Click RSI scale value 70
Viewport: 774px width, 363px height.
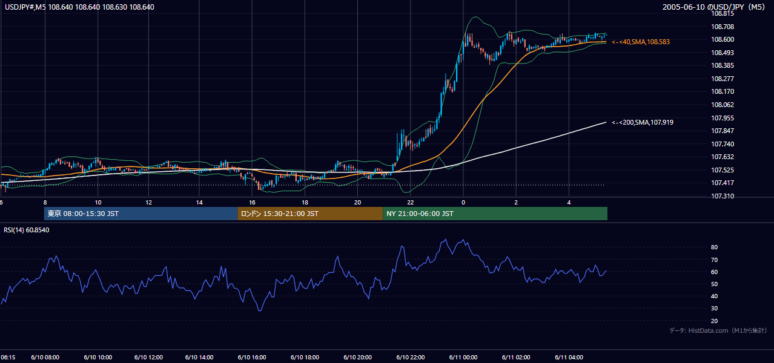coord(715,260)
